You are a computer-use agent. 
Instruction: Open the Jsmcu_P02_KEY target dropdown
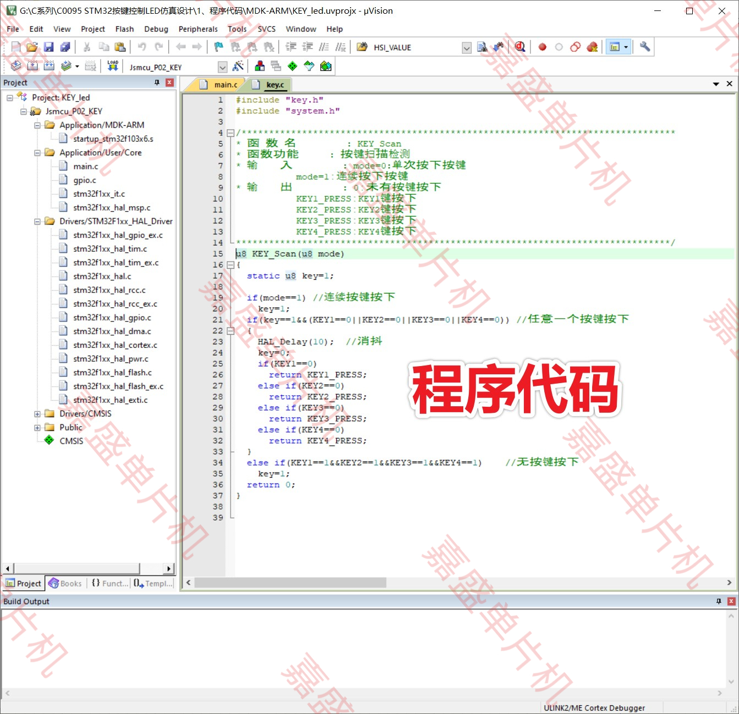(222, 67)
